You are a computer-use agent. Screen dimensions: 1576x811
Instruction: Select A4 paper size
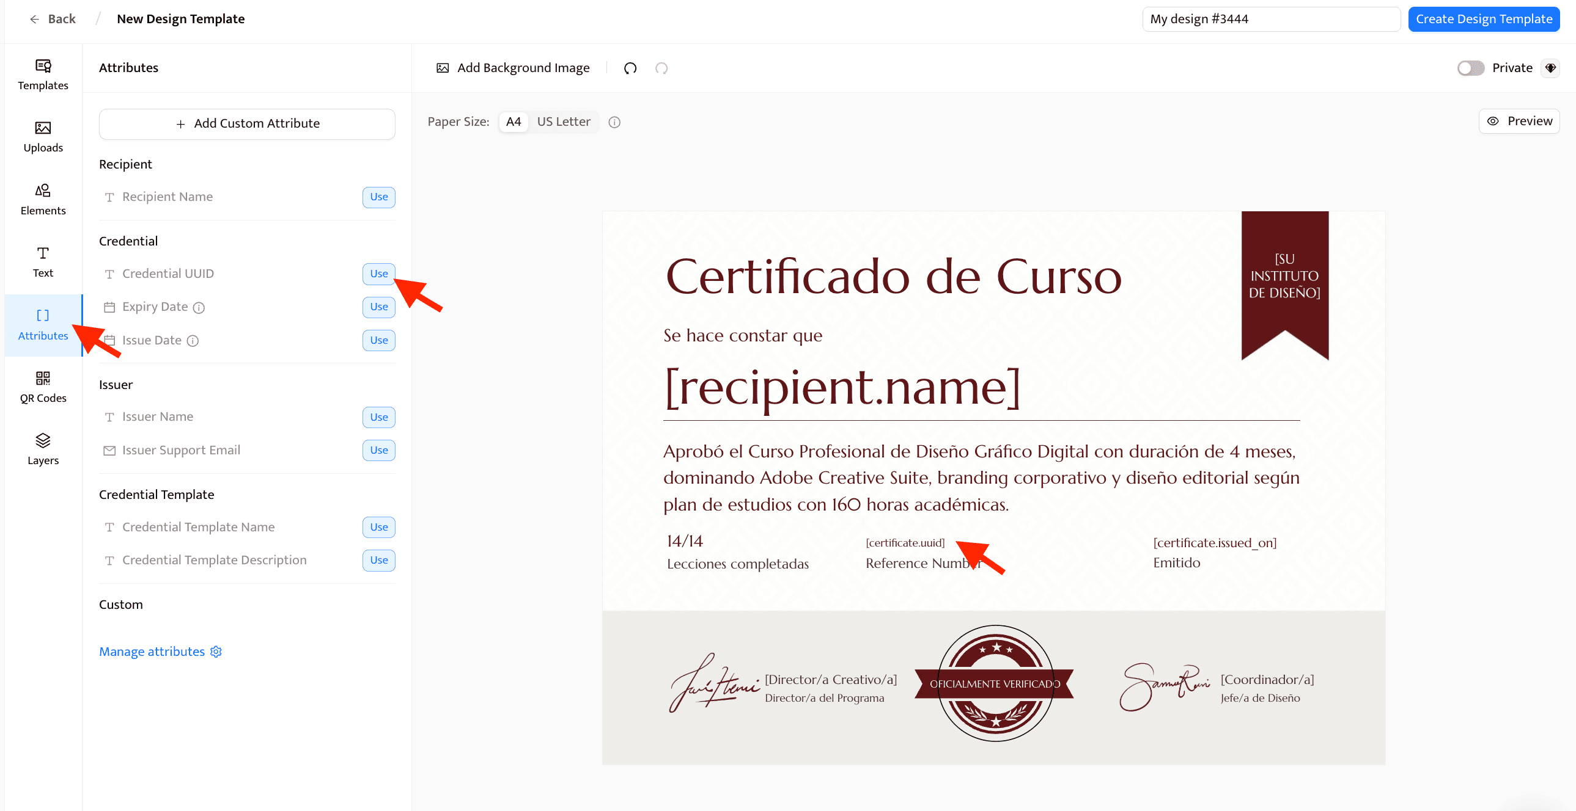tap(514, 122)
